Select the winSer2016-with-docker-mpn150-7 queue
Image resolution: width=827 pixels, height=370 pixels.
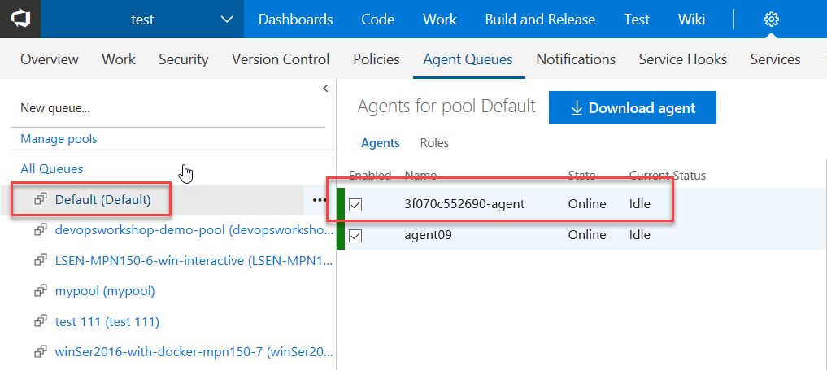point(194,351)
